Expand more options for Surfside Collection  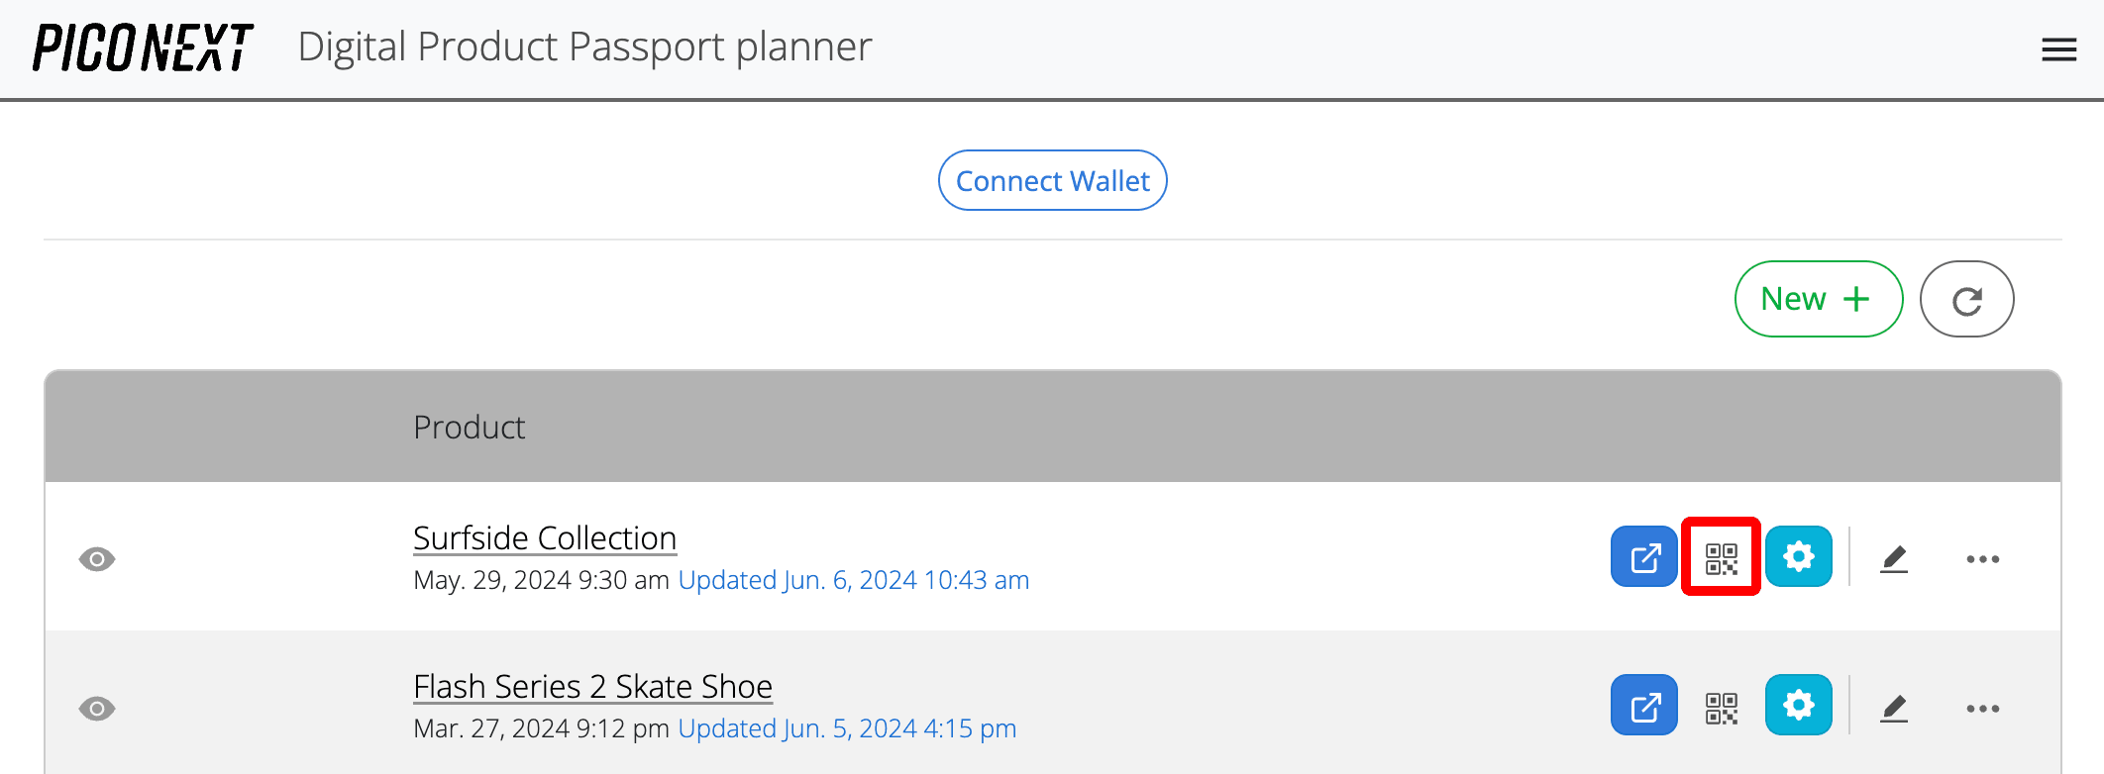[1982, 559]
